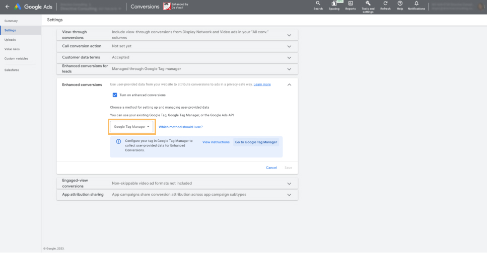This screenshot has height=254, width=487.
Task: Expand Customer data terms section
Action: click(x=289, y=58)
